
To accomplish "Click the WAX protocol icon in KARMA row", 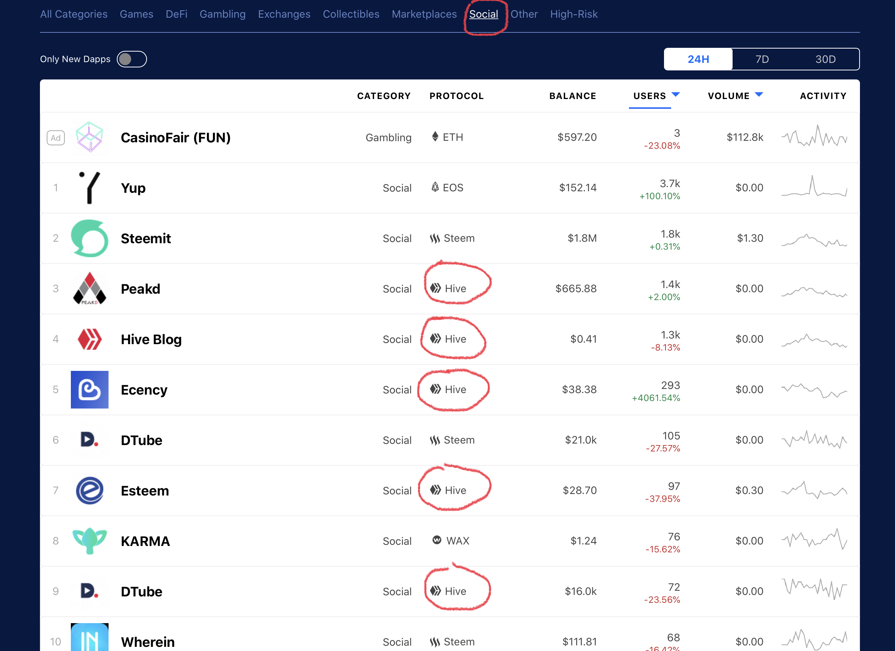I will click(437, 540).
